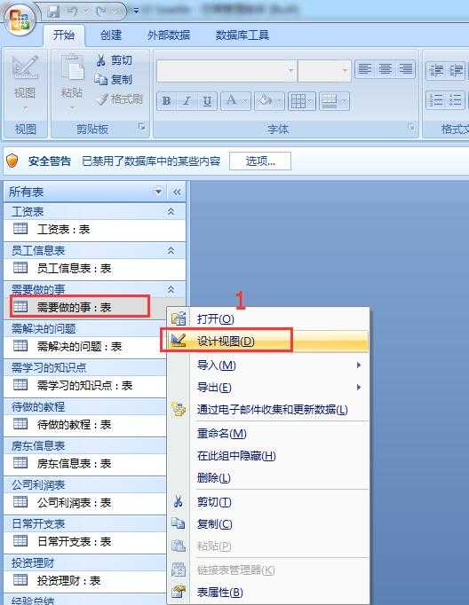Click the 格式刷 format painter button
The width and height of the screenshot is (469, 605).
click(x=121, y=99)
